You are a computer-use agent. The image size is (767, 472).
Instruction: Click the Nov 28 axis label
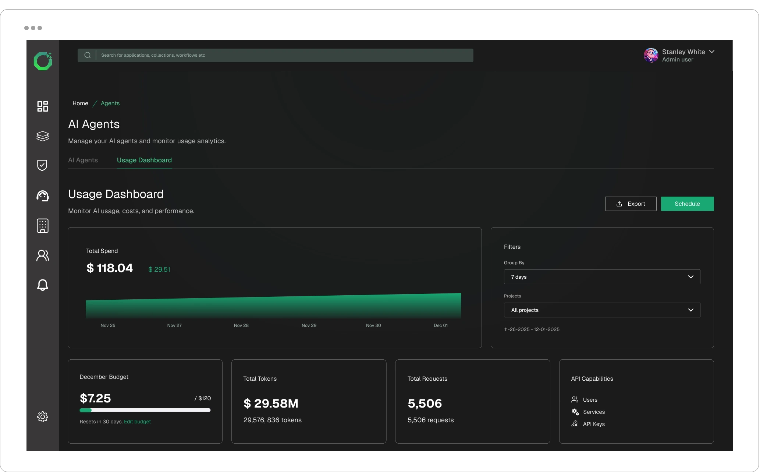(x=241, y=325)
